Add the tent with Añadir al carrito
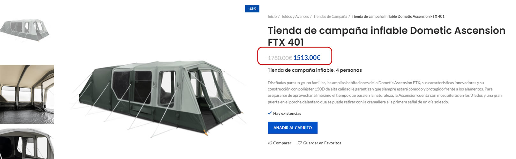This screenshot has width=516, height=159. click(x=293, y=128)
